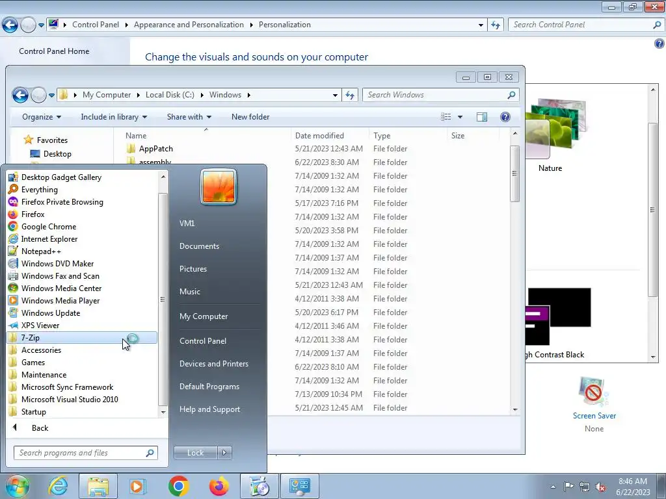Click the Lock button
The height and width of the screenshot is (499, 666).
[x=195, y=453]
